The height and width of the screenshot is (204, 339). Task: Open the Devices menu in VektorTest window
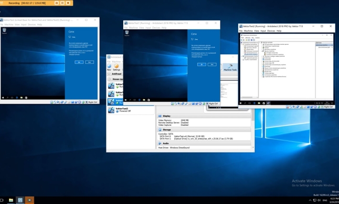(32, 25)
